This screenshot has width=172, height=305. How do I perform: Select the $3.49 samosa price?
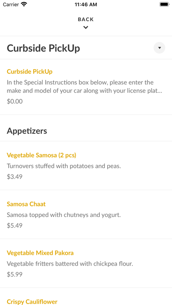tap(14, 177)
